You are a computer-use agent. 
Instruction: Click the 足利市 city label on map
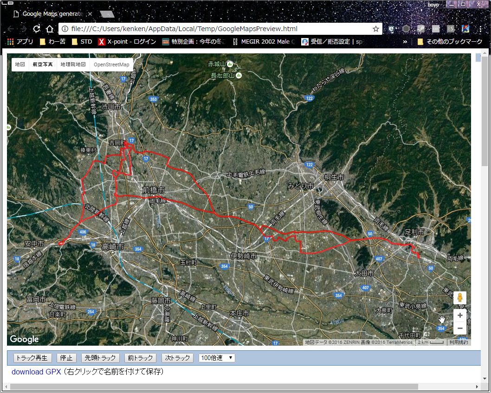[x=414, y=232]
